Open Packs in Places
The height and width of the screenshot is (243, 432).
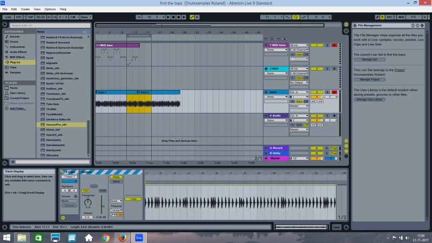13,88
